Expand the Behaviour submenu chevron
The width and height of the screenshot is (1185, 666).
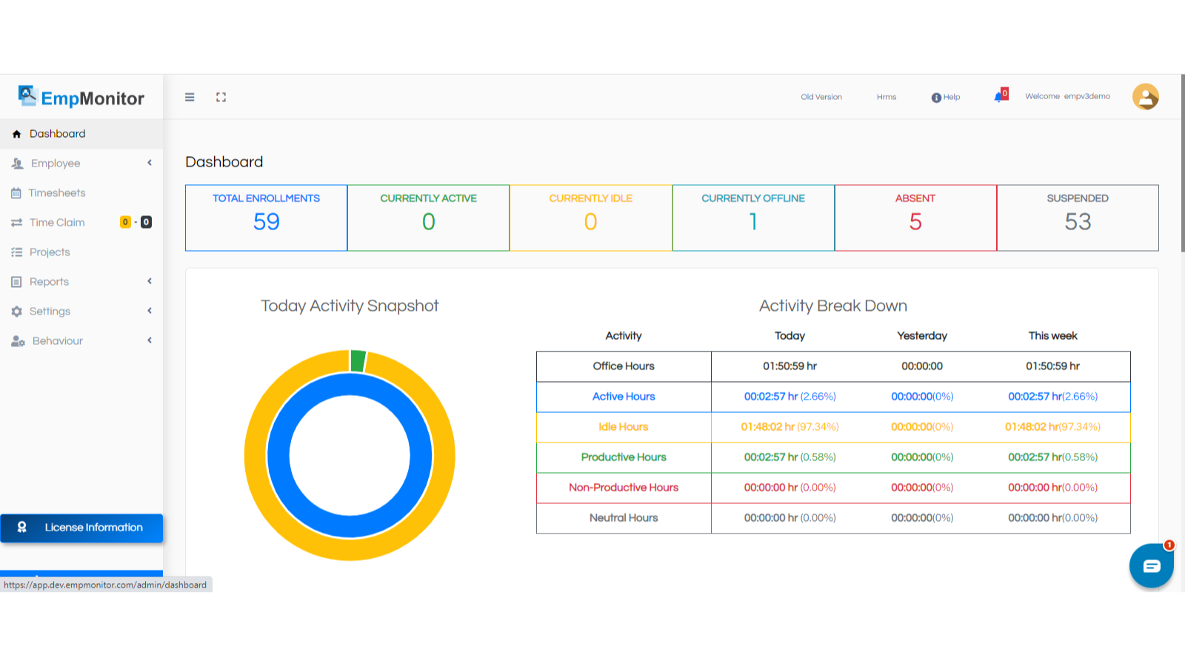150,340
